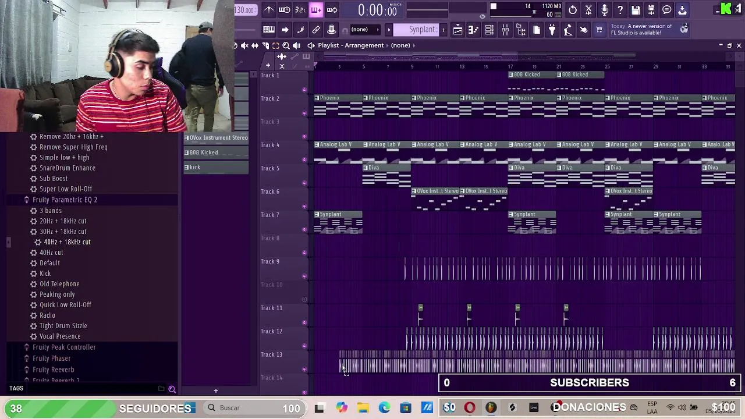Mute Track 4 with its toggle dot
The width and height of the screenshot is (745, 419).
[304, 159]
